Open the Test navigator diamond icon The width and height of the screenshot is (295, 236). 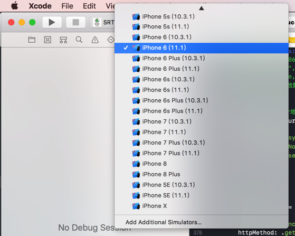pos(111,40)
